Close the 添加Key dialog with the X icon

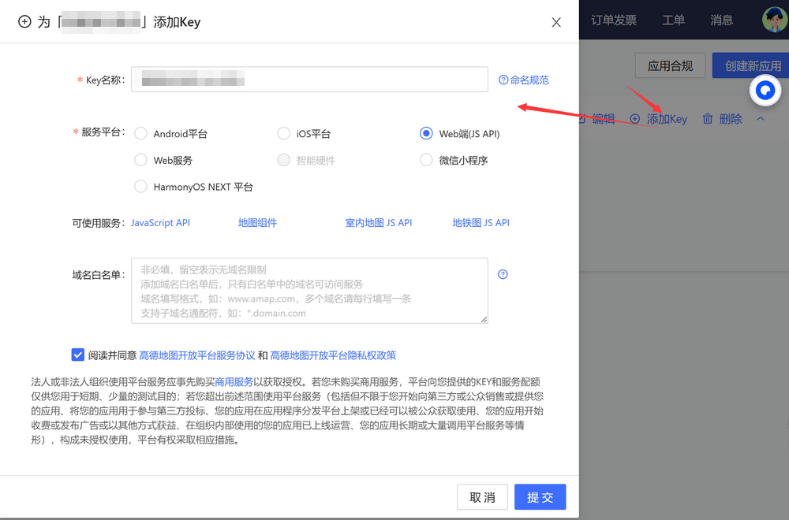click(x=556, y=22)
